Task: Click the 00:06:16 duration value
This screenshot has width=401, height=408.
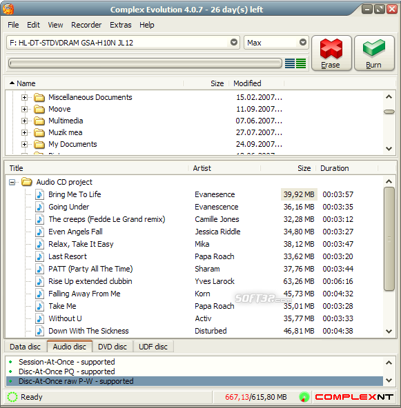Action: point(338,281)
